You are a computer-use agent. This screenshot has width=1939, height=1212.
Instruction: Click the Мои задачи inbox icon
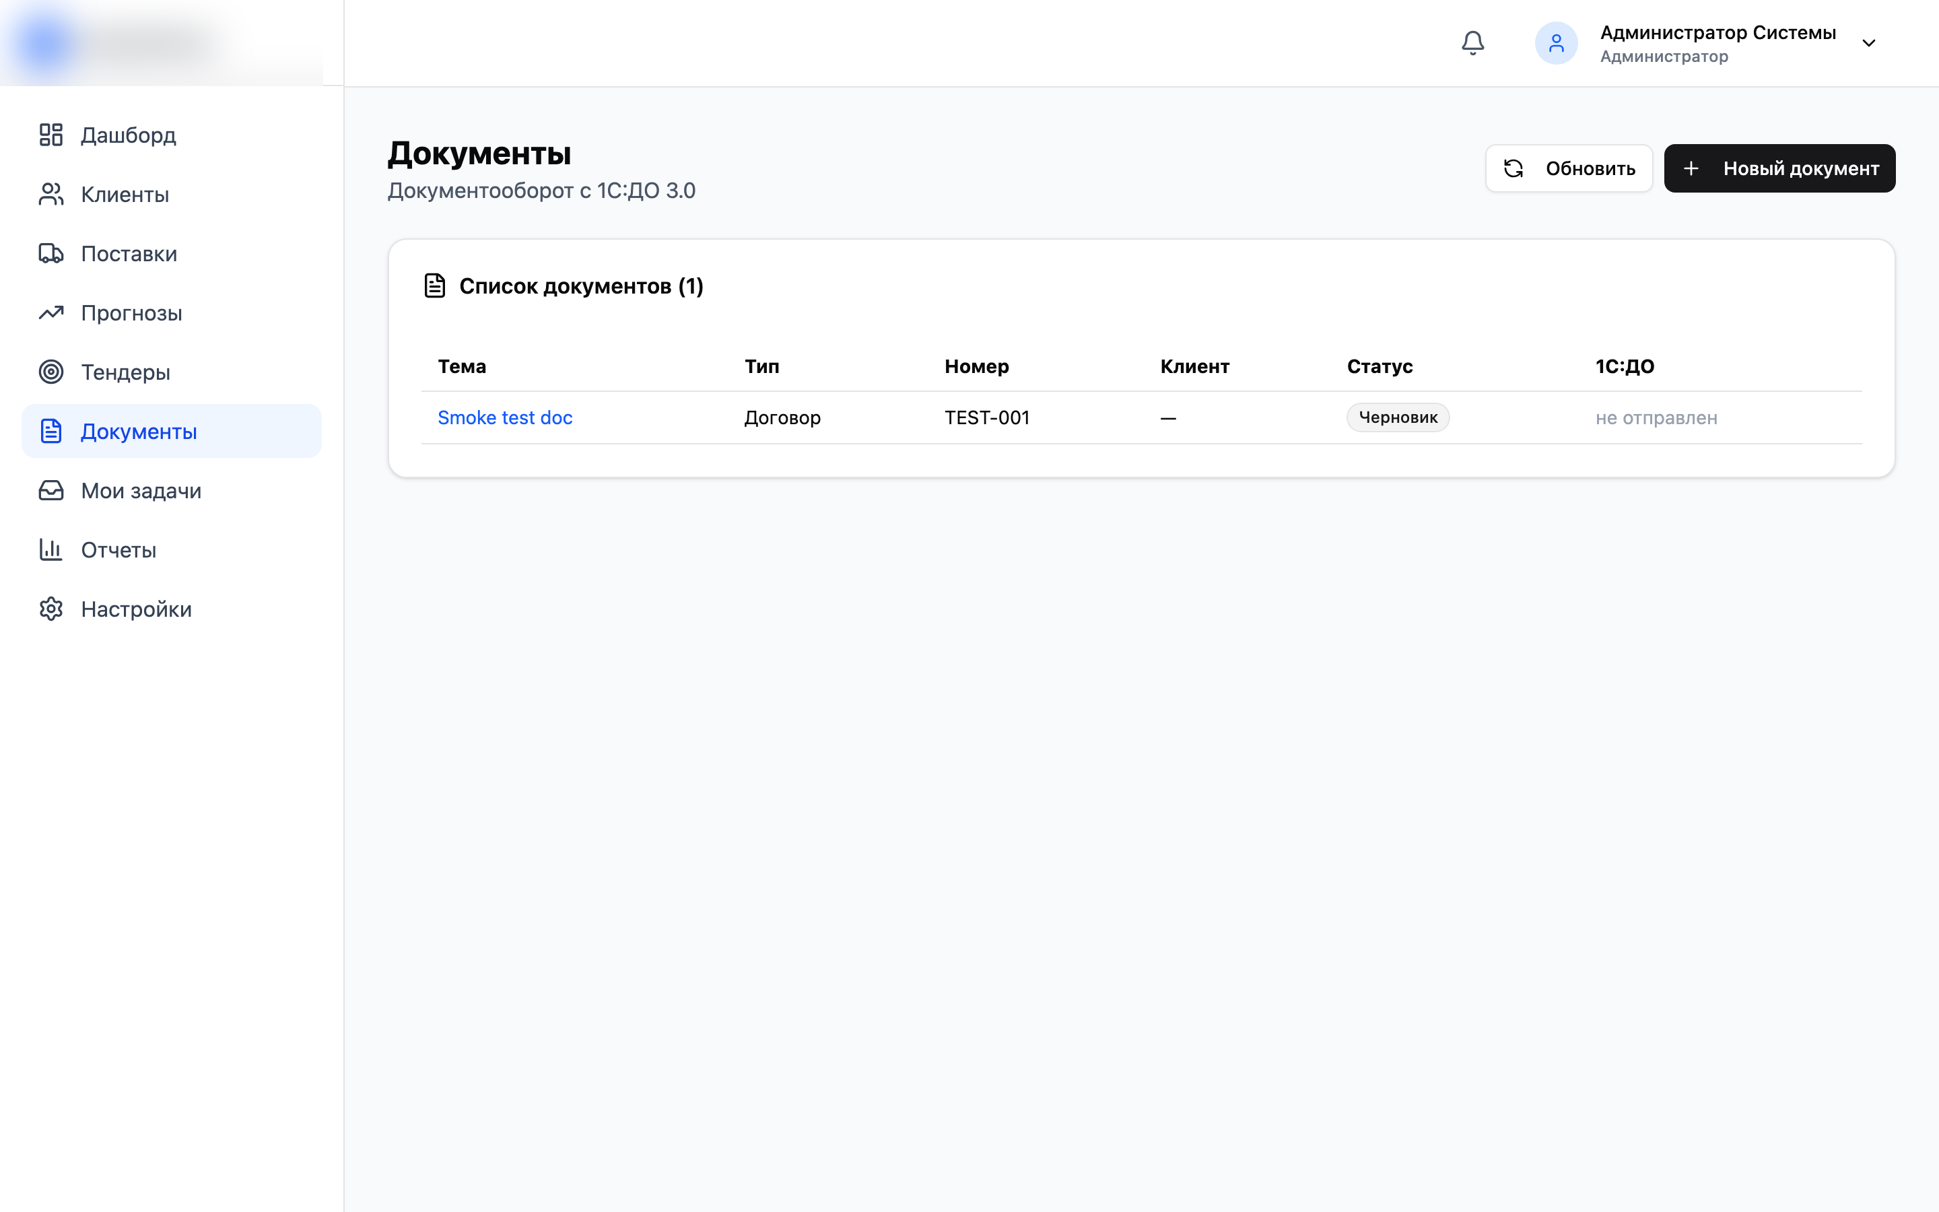point(51,491)
